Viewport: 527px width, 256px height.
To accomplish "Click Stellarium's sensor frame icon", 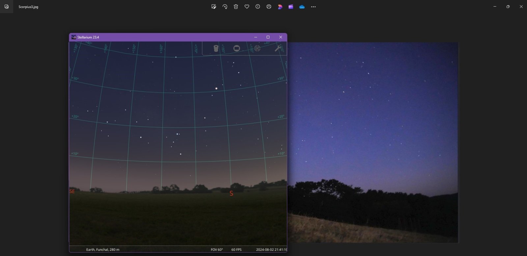I will coord(236,48).
